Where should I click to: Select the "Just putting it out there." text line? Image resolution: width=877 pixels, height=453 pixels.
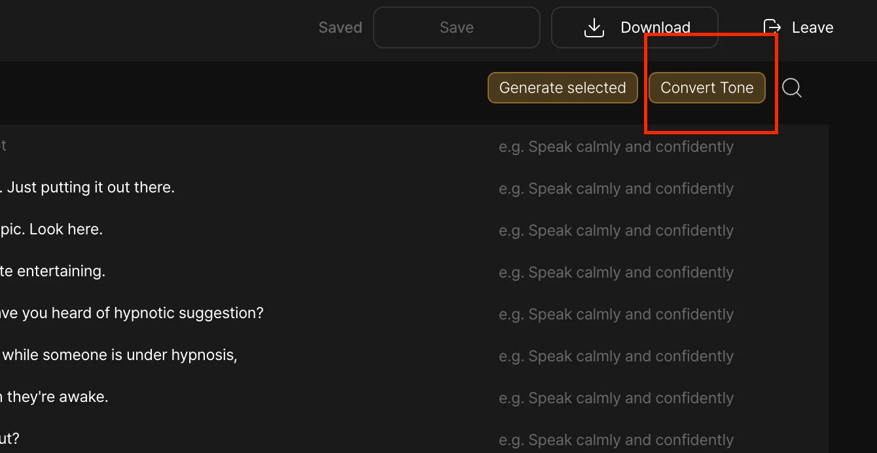pyautogui.click(x=90, y=187)
